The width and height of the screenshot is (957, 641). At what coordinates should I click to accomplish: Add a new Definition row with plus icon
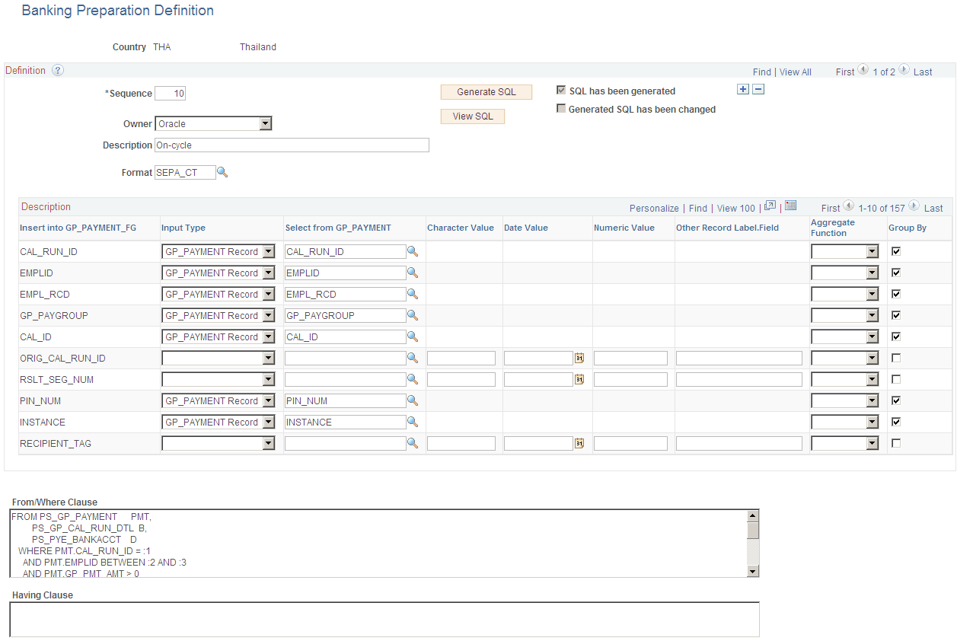click(x=743, y=89)
